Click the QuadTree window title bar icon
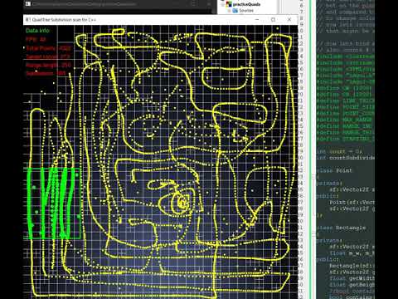The width and height of the screenshot is (398, 299). click(27, 20)
